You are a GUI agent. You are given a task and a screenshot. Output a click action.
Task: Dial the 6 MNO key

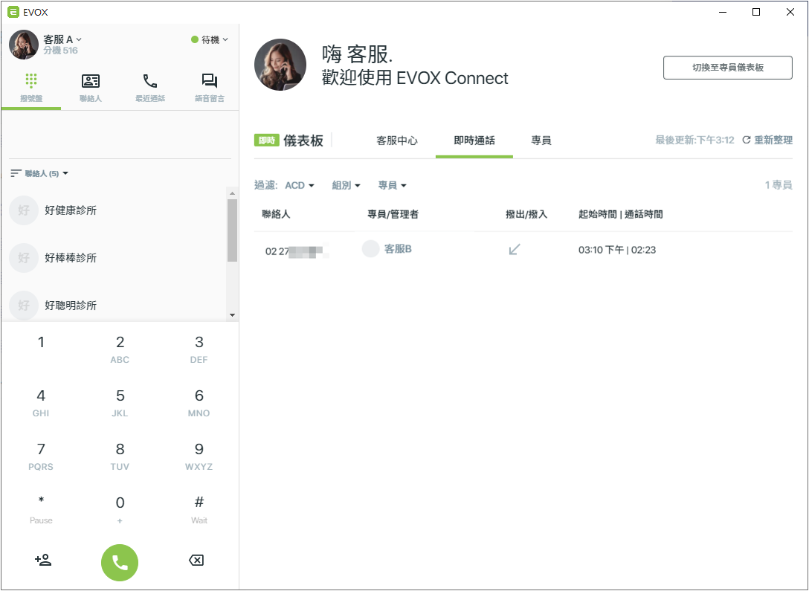(x=199, y=403)
